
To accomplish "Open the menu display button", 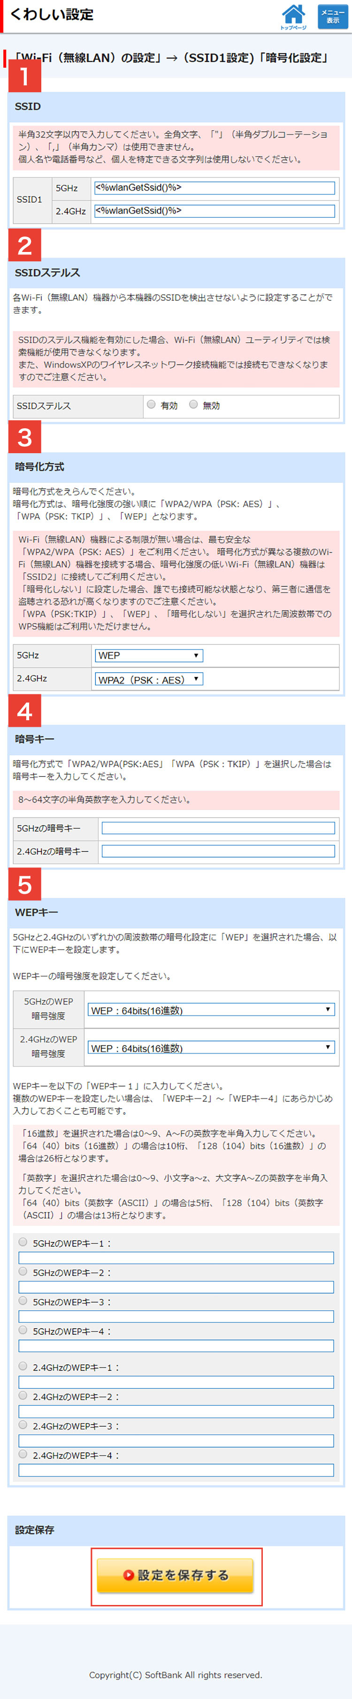I will click(x=332, y=16).
